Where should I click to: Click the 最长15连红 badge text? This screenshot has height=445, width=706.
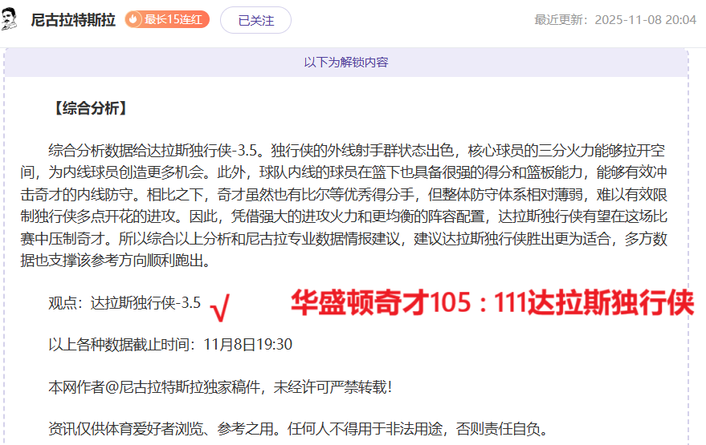pyautogui.click(x=173, y=20)
